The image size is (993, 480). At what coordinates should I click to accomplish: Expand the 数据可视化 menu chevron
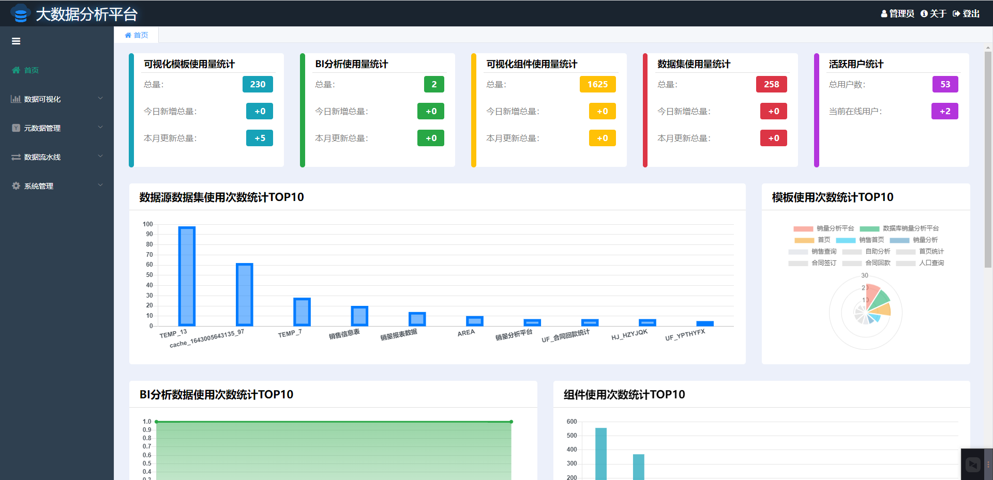(x=101, y=98)
